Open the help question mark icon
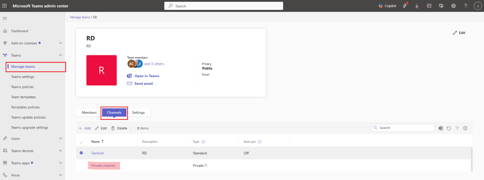The width and height of the screenshot is (484, 180). pyautogui.click(x=466, y=6)
